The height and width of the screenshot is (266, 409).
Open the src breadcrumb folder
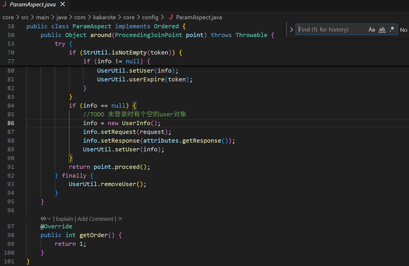pos(25,17)
